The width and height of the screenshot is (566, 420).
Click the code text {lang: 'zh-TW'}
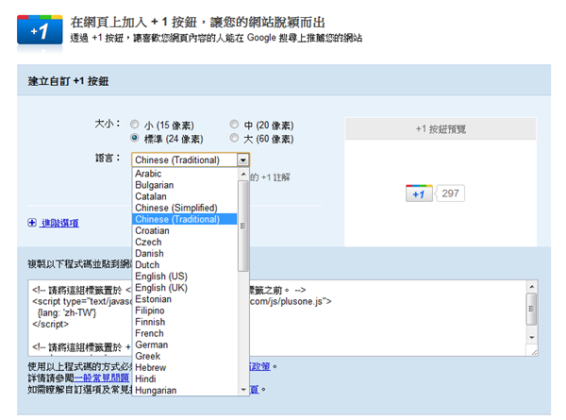[x=66, y=312]
